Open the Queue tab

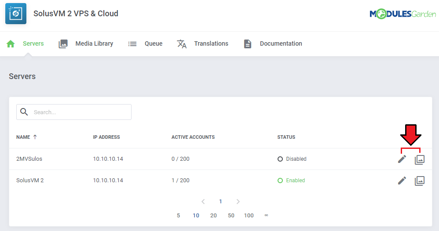pos(154,43)
